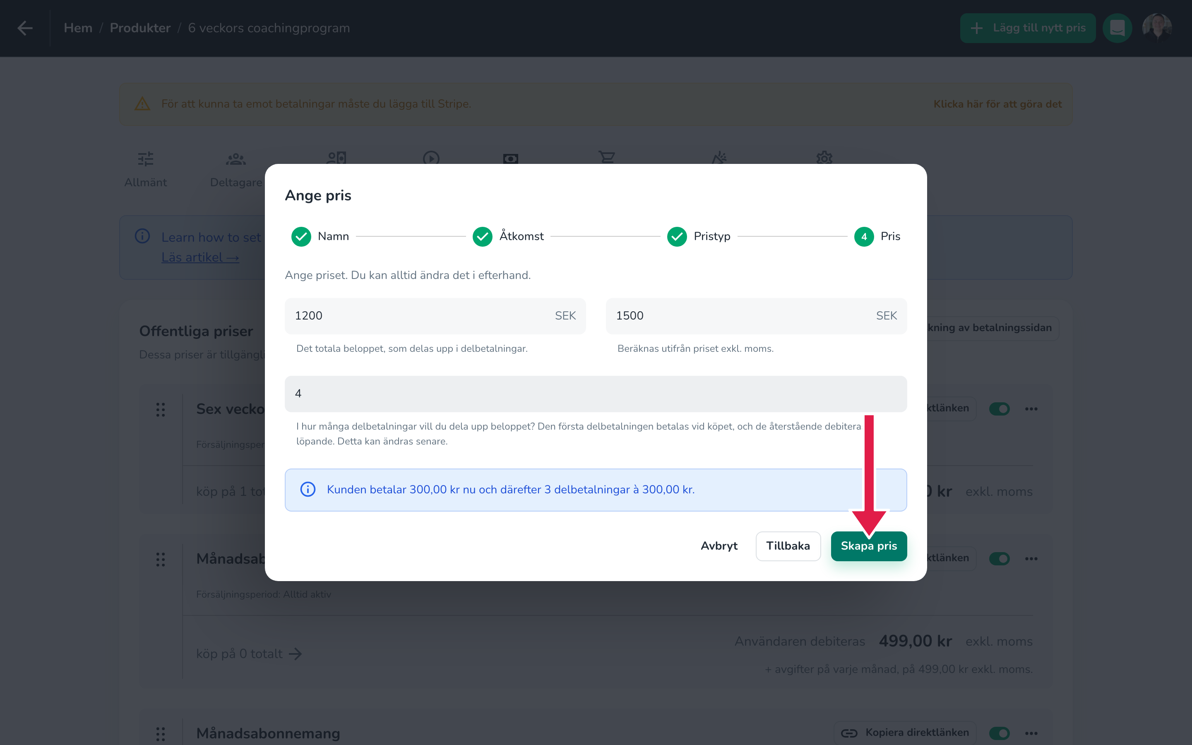Click step 4 Pris indicator
The height and width of the screenshot is (745, 1192).
point(864,236)
